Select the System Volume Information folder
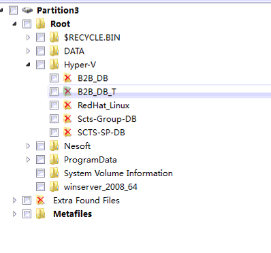The height and width of the screenshot is (253, 271). [x=118, y=173]
